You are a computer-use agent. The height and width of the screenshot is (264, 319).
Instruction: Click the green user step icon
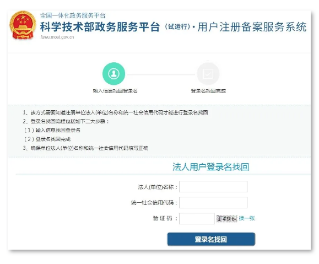click(x=113, y=74)
